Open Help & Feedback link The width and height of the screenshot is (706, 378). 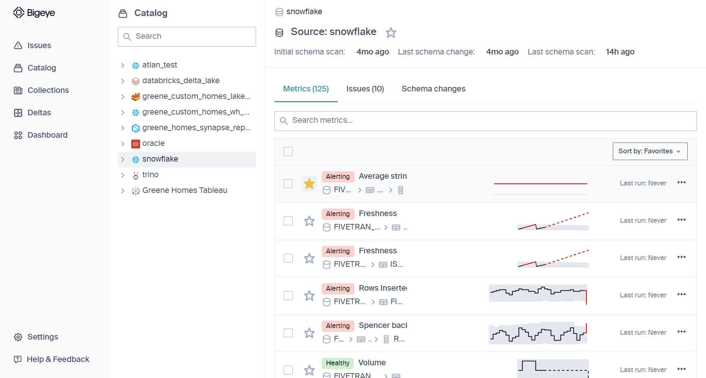click(x=58, y=359)
